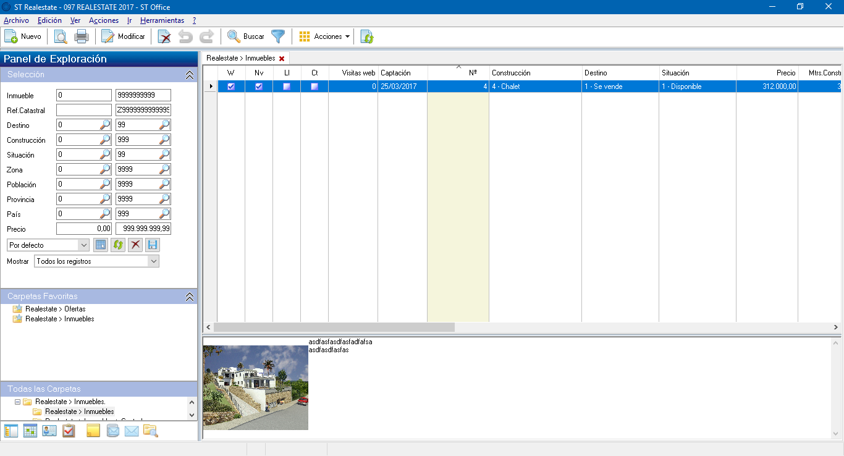Toggle the Ct indicator in the Chalet row

(x=314, y=87)
